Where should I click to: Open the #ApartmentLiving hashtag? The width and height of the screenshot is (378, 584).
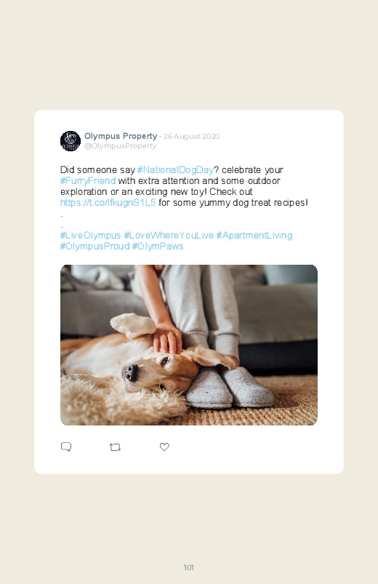254,236
